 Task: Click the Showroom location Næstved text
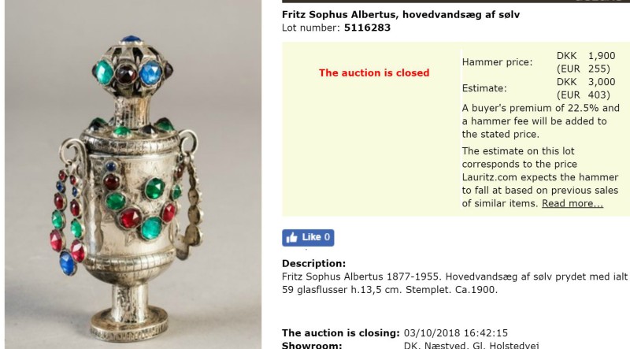coord(471,345)
